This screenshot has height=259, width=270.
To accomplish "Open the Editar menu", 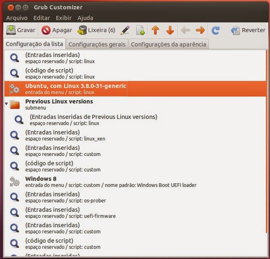I will coord(42,18).
